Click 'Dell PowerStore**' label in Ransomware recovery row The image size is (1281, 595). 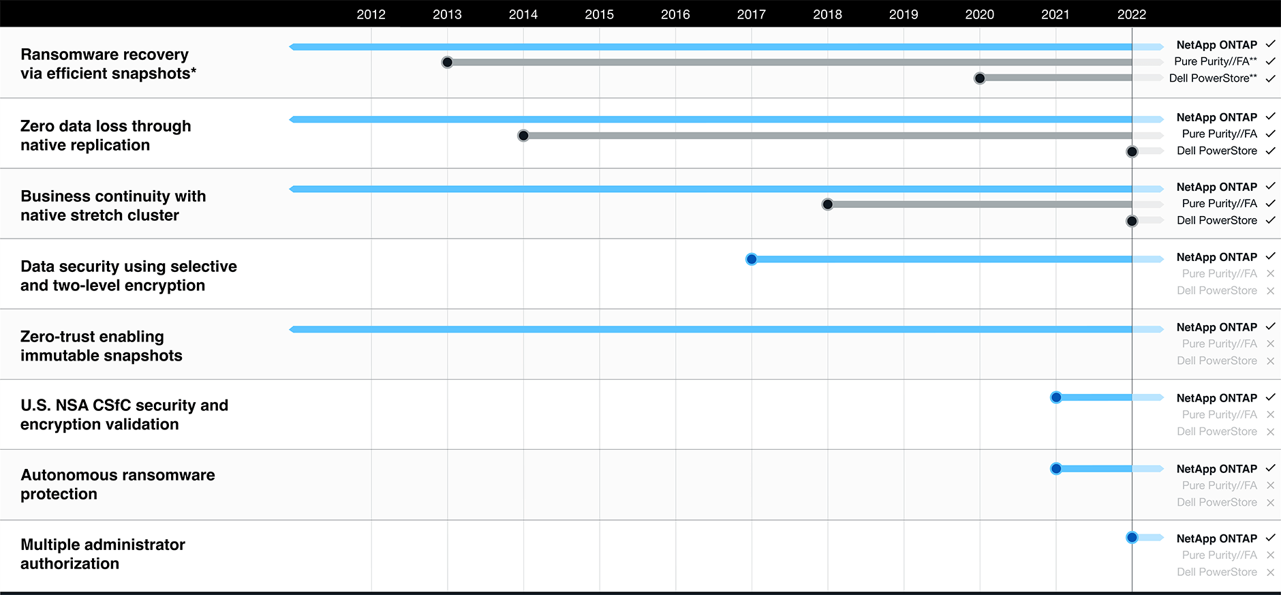1214,78
